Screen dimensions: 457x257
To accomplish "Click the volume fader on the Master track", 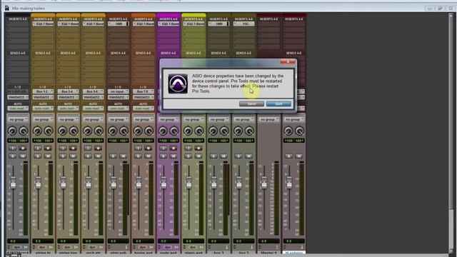I will click(263, 182).
